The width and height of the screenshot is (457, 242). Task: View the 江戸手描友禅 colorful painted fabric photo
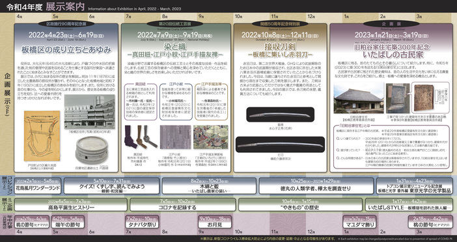coord(210,137)
